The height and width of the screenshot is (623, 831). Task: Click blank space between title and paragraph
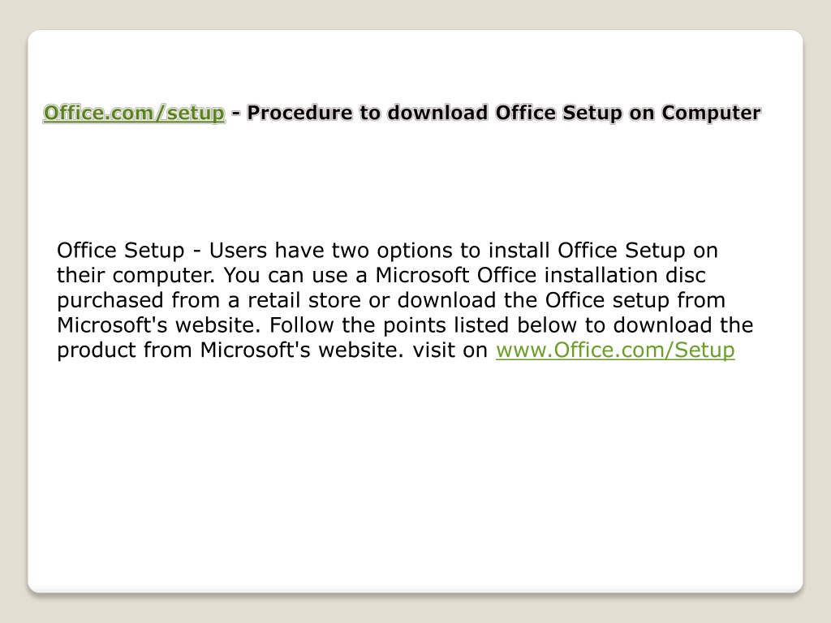(415, 180)
